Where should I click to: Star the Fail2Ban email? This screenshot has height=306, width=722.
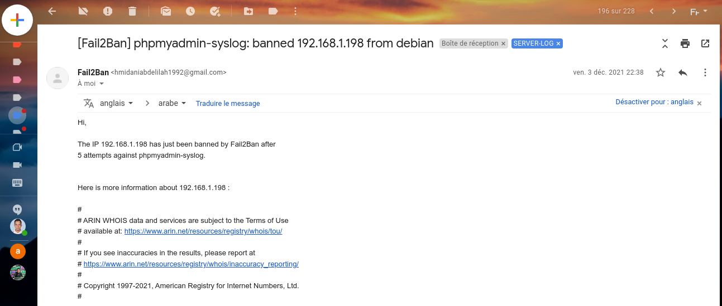[661, 72]
